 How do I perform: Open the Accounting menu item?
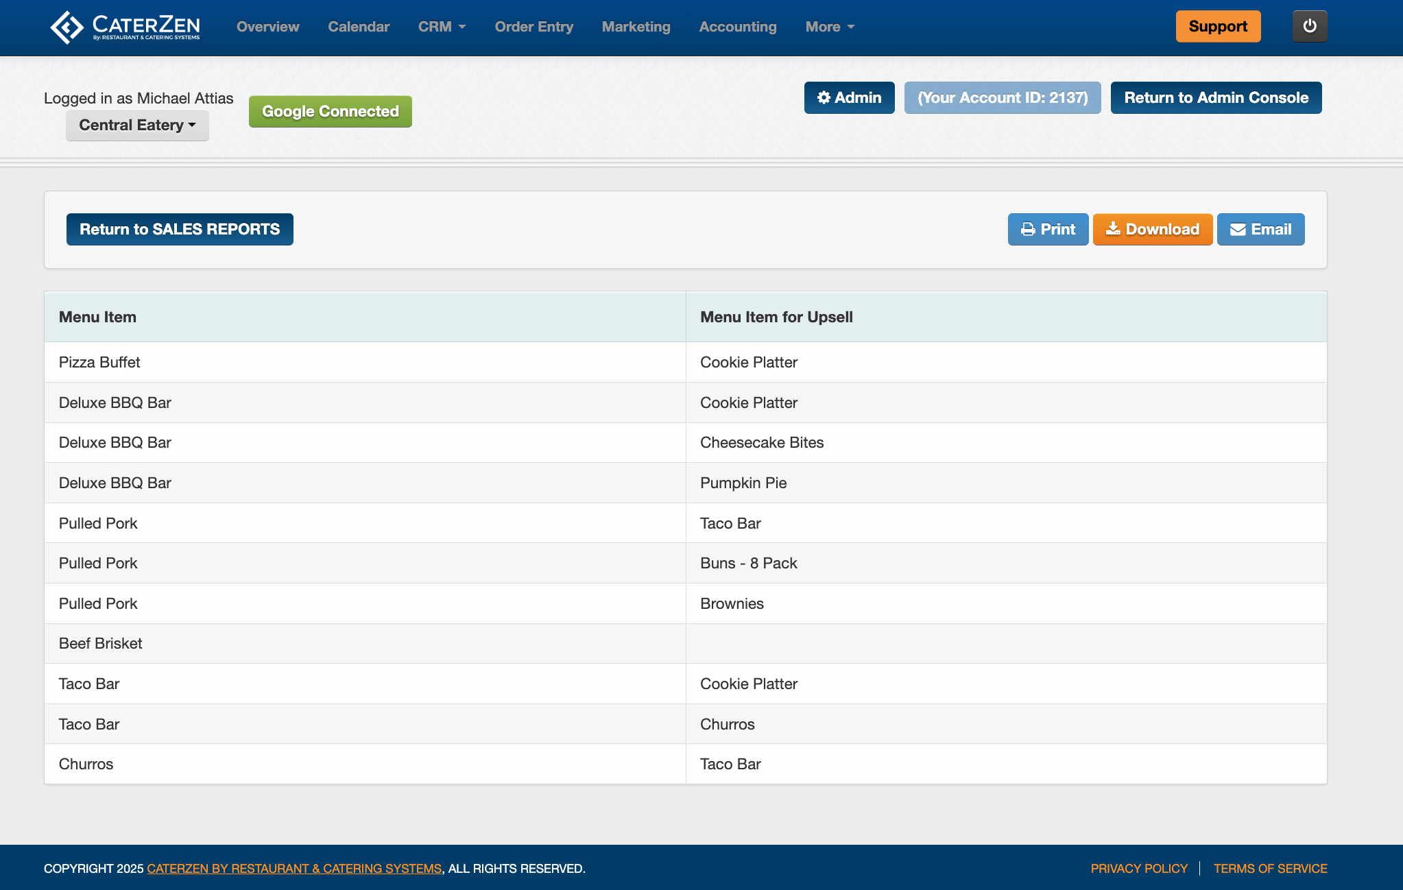click(738, 27)
